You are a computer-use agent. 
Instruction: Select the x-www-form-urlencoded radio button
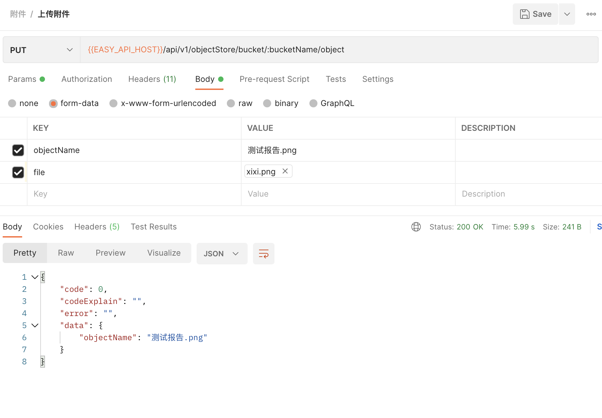pos(113,103)
